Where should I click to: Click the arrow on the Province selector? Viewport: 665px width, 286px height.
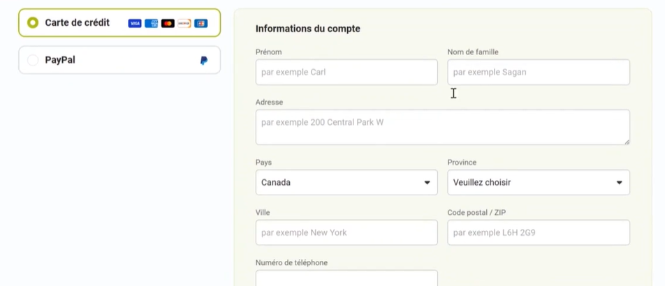tap(619, 183)
